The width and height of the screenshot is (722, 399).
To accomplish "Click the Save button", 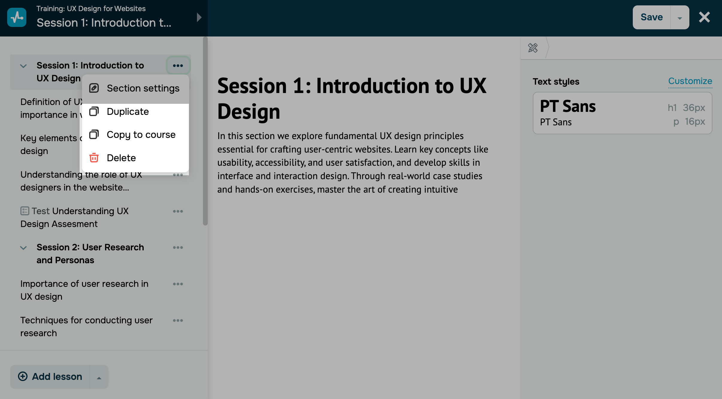I will click(651, 17).
